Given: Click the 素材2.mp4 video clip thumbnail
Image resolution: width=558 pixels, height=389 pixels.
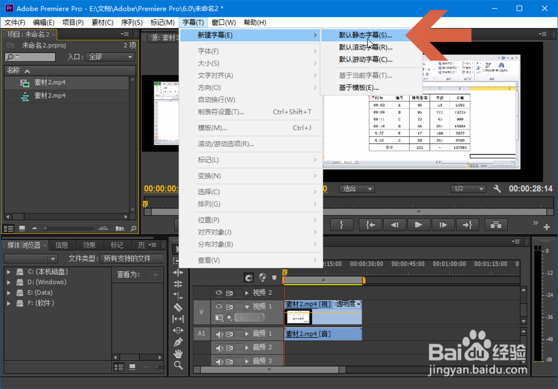Looking at the screenshot, I should pos(298,317).
